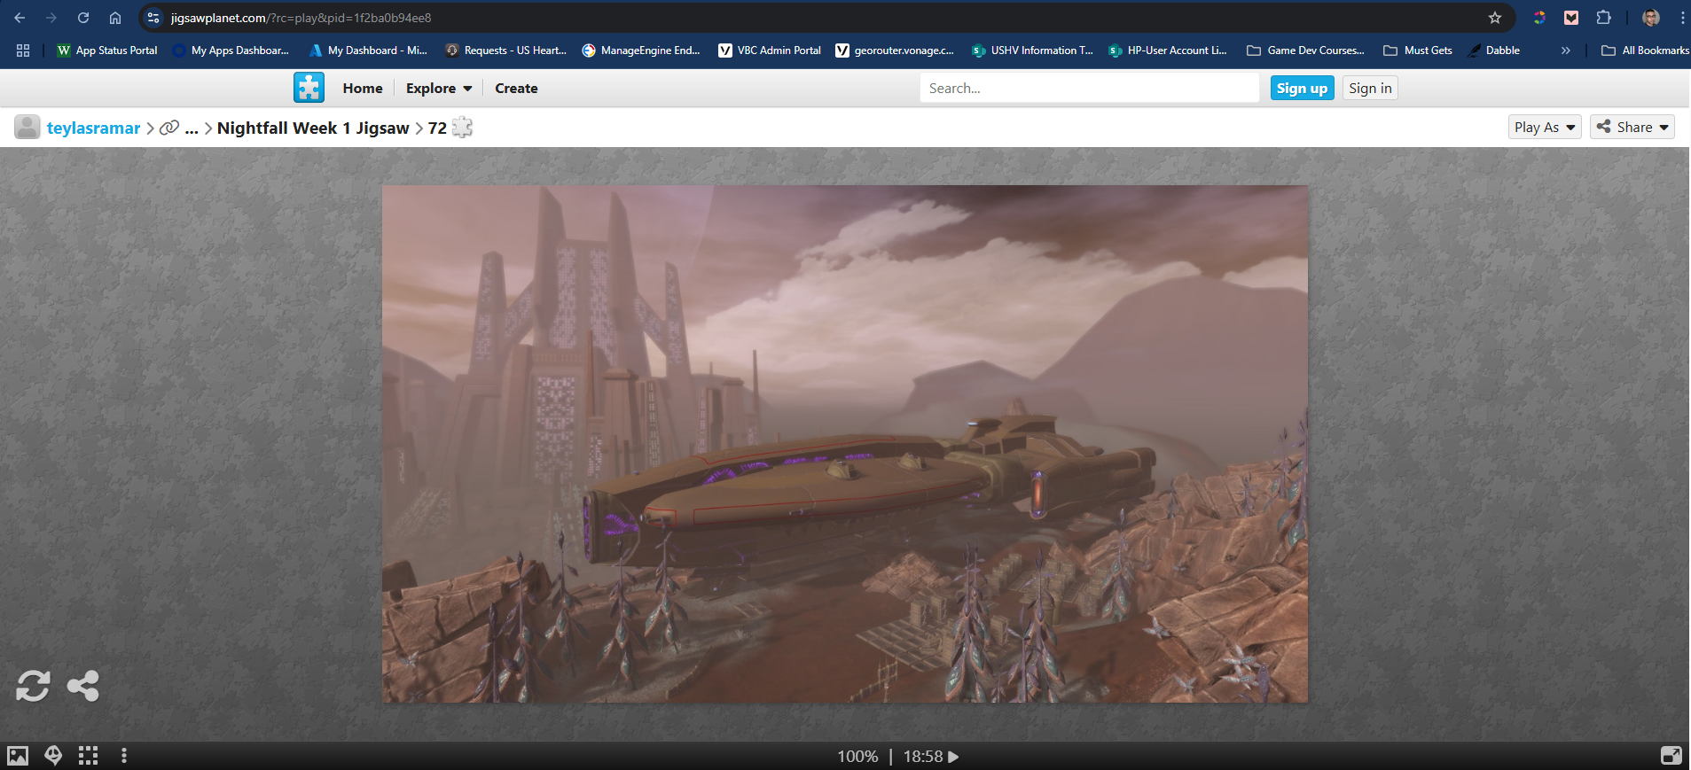Open the teylasramar user profile link
The height and width of the screenshot is (770, 1691).
click(x=93, y=128)
